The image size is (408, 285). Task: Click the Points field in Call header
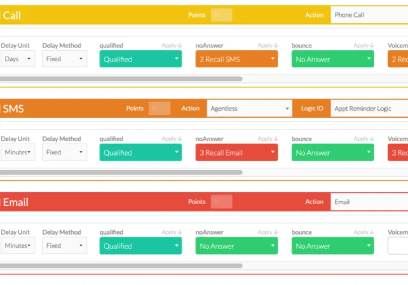click(221, 15)
